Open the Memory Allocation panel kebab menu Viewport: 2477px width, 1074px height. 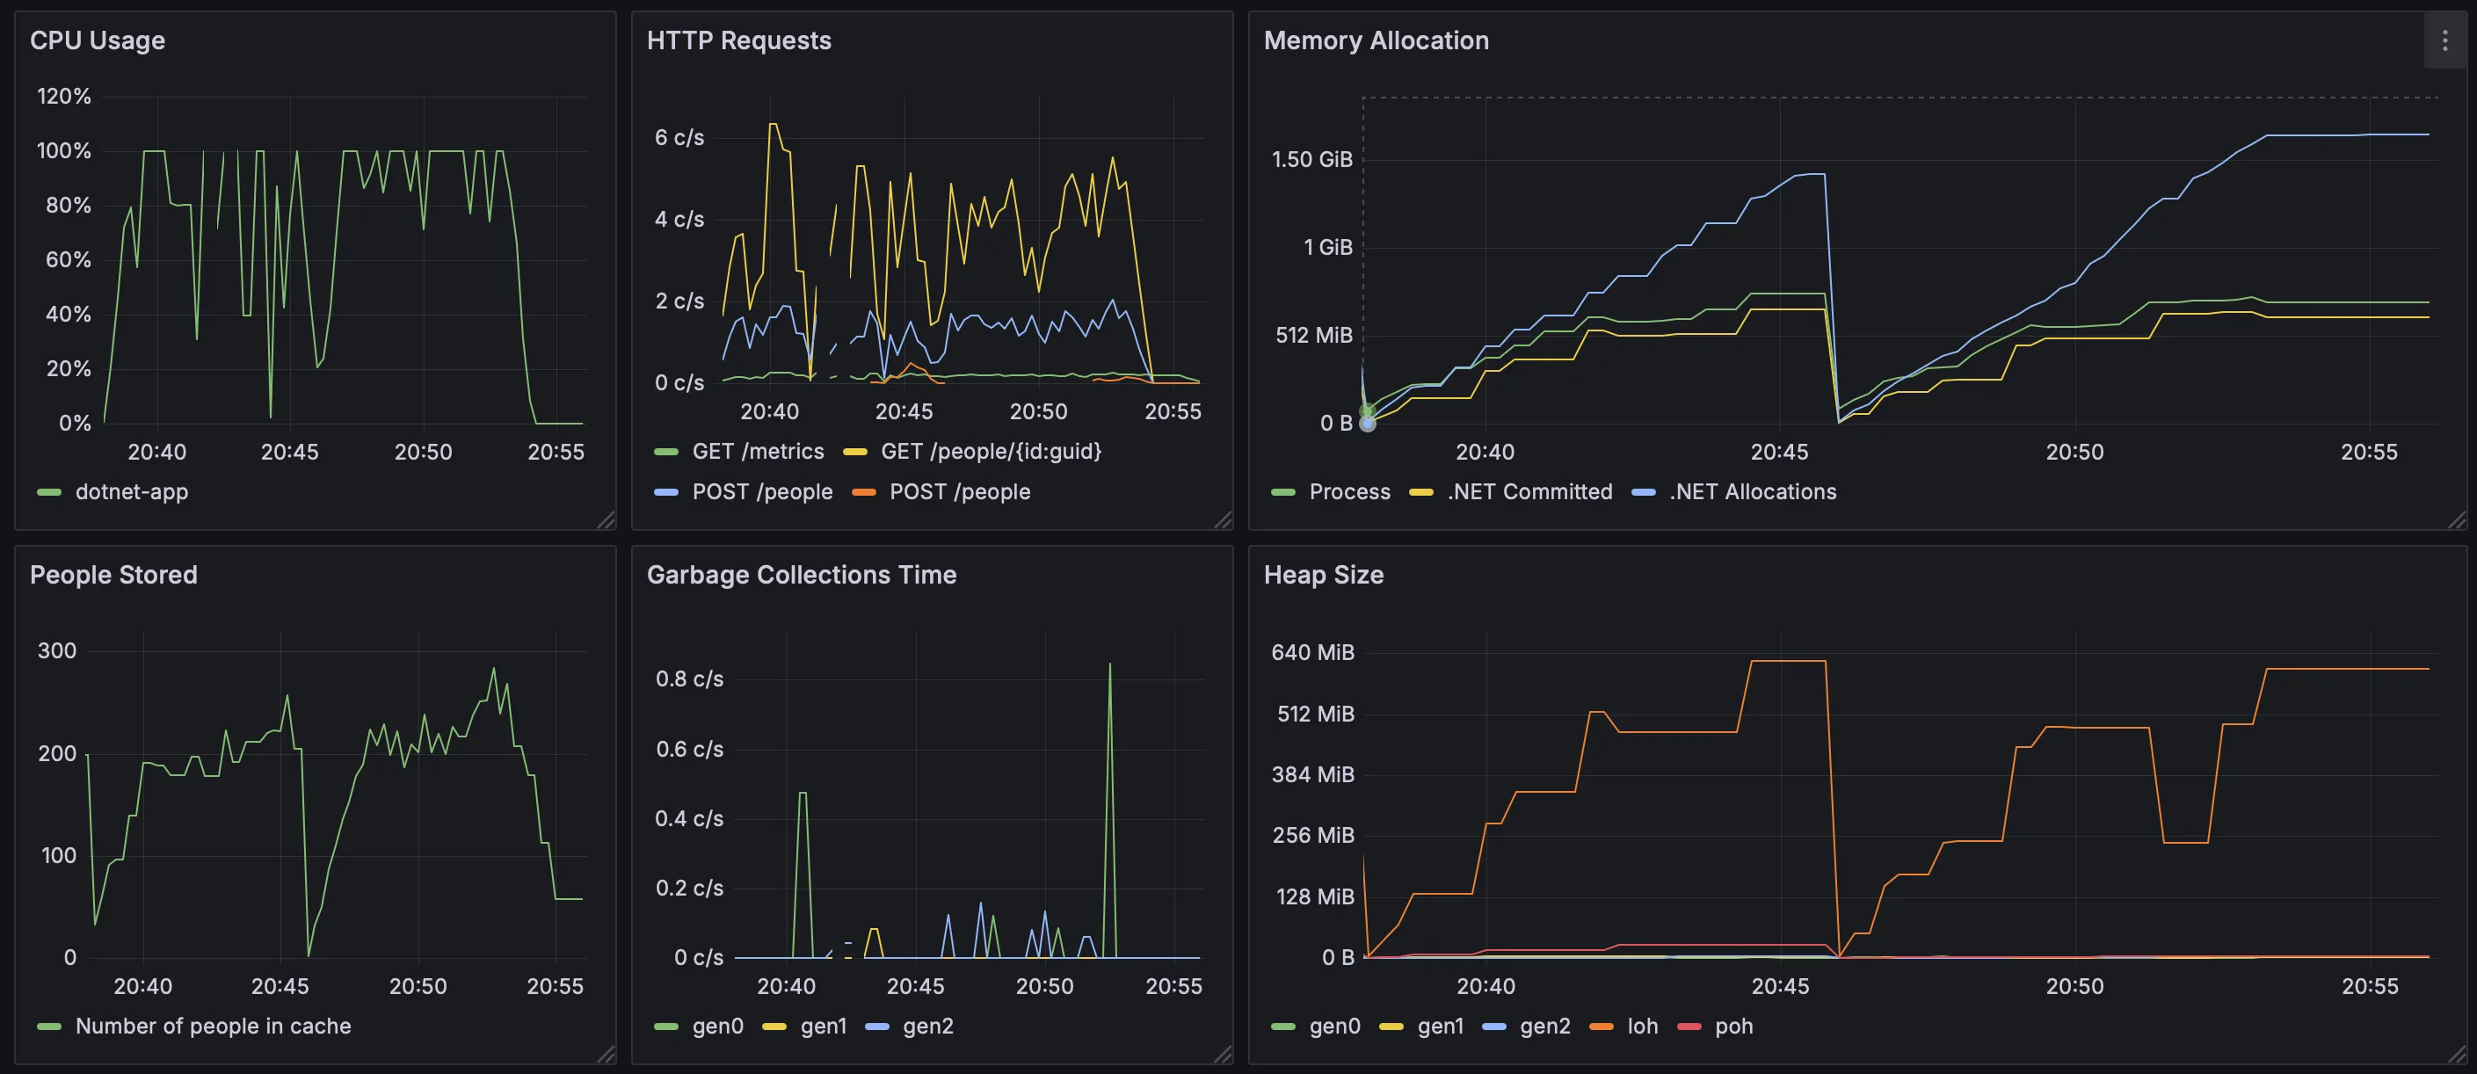[x=2445, y=40]
